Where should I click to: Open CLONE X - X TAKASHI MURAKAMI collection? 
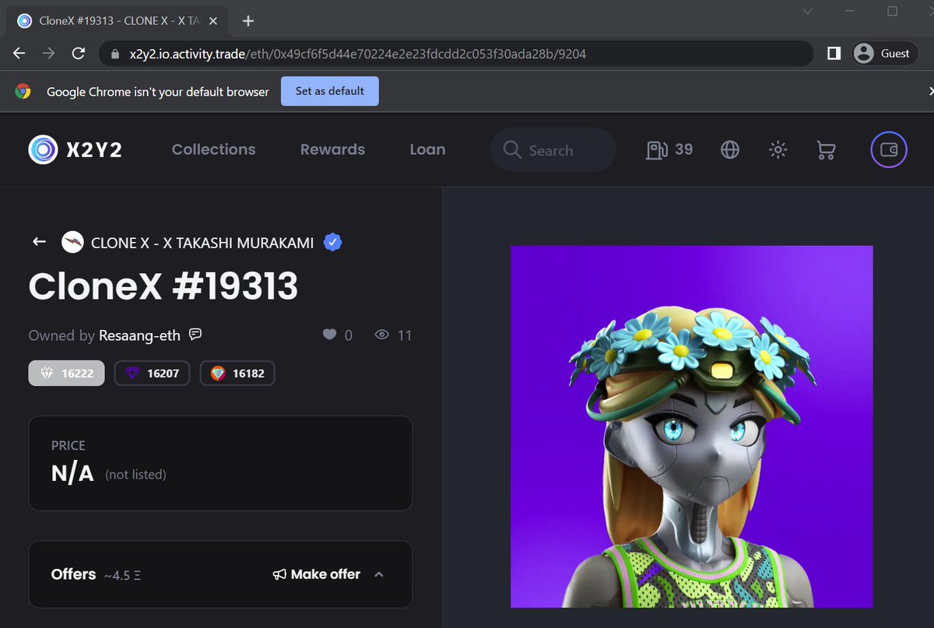click(x=202, y=243)
